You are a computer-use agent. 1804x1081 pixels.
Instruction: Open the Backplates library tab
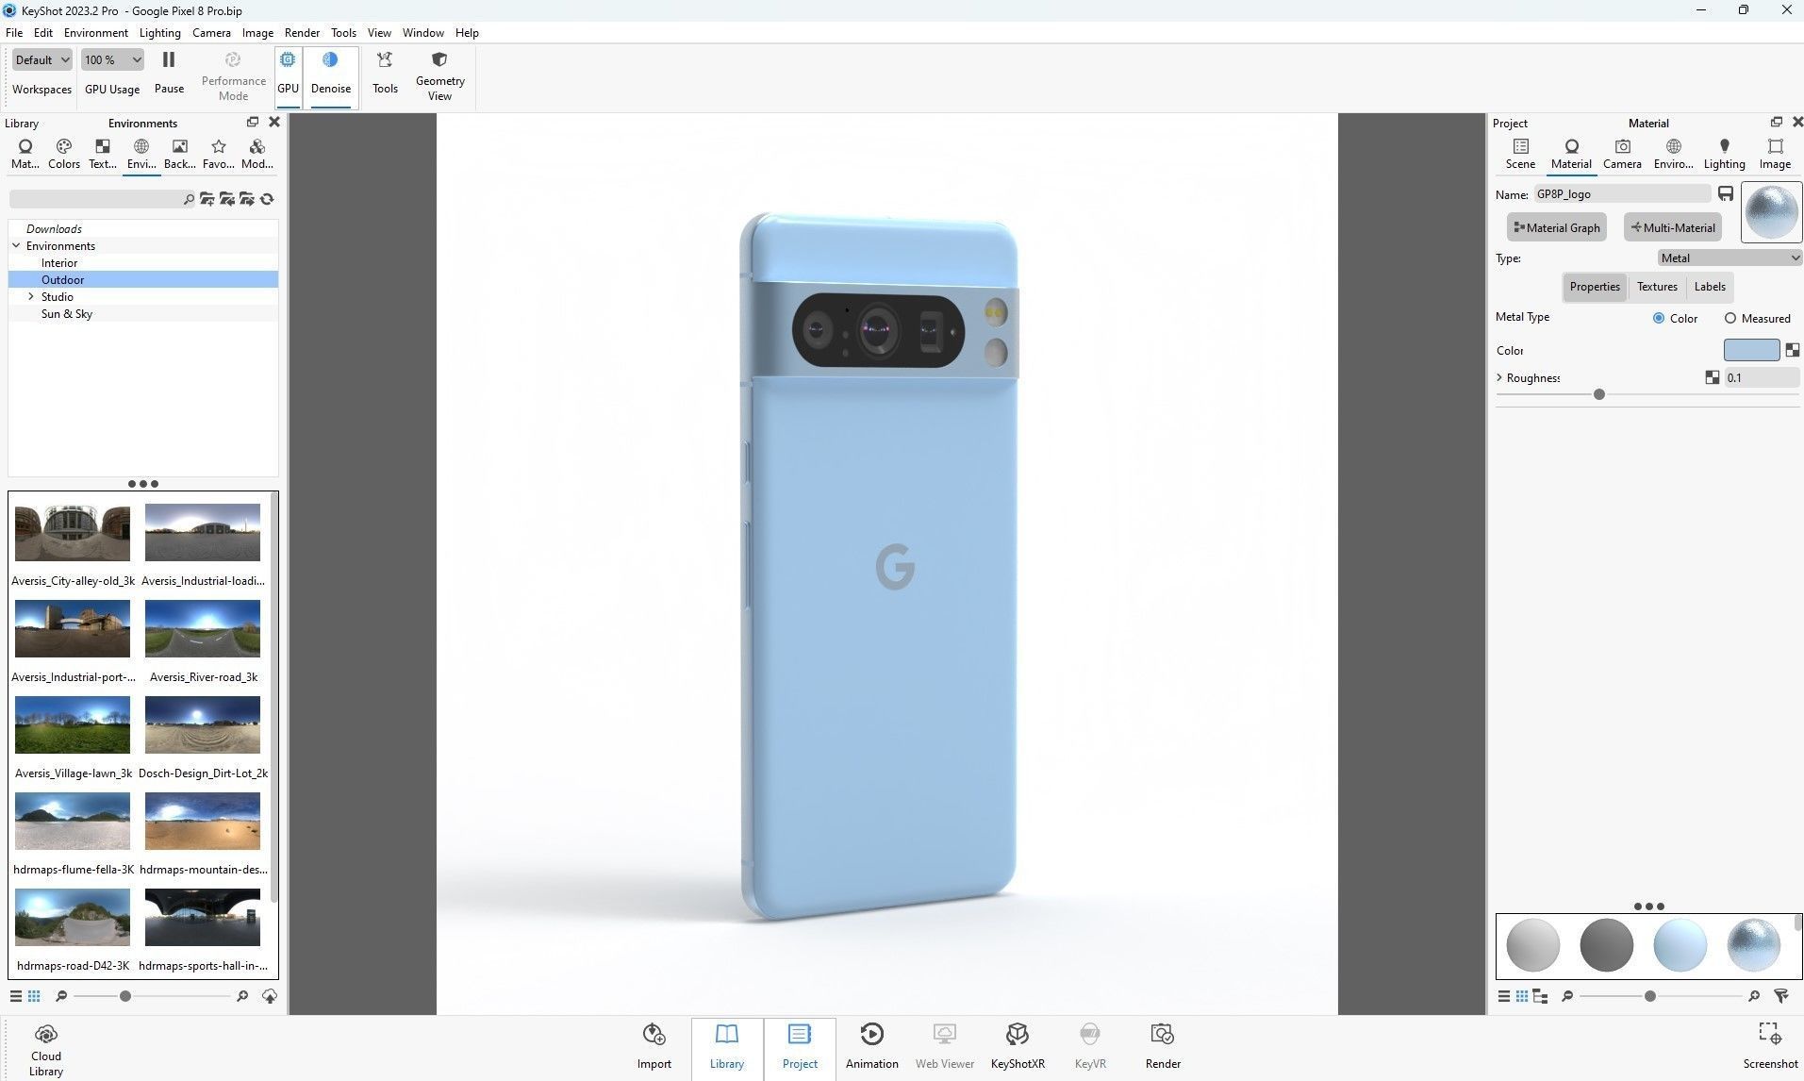[179, 154]
